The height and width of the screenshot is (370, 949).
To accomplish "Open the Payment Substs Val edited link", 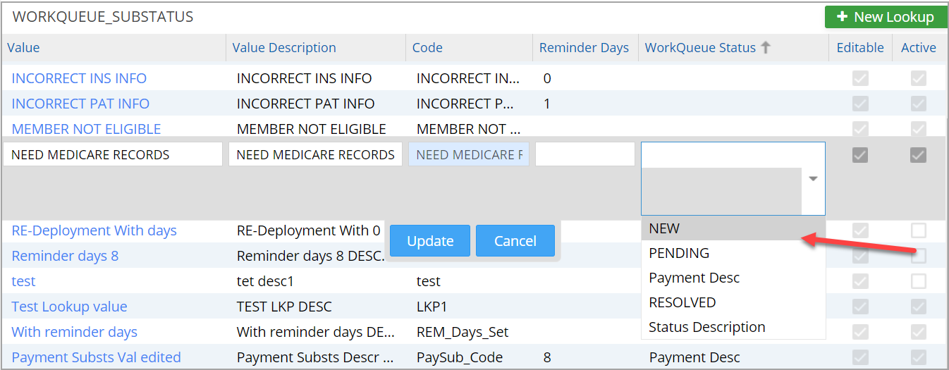I will (x=96, y=357).
